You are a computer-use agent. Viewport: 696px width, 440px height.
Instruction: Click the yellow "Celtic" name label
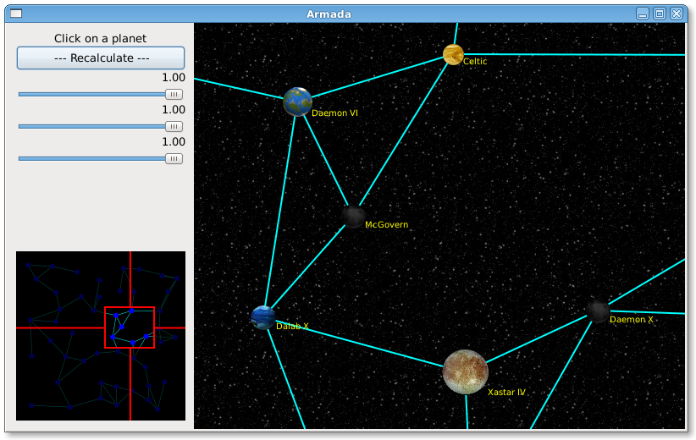pyautogui.click(x=475, y=62)
